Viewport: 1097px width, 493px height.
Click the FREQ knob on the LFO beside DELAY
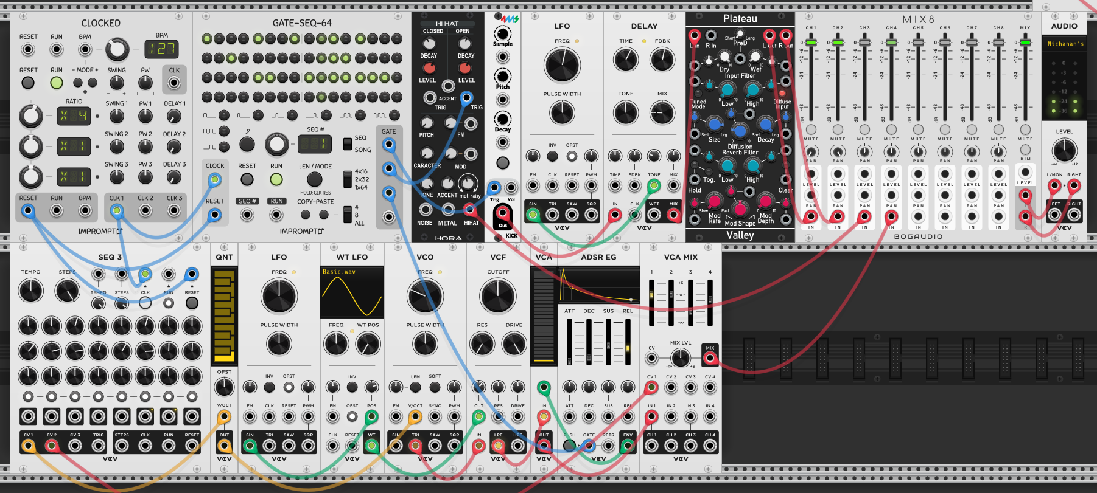pyautogui.click(x=562, y=64)
